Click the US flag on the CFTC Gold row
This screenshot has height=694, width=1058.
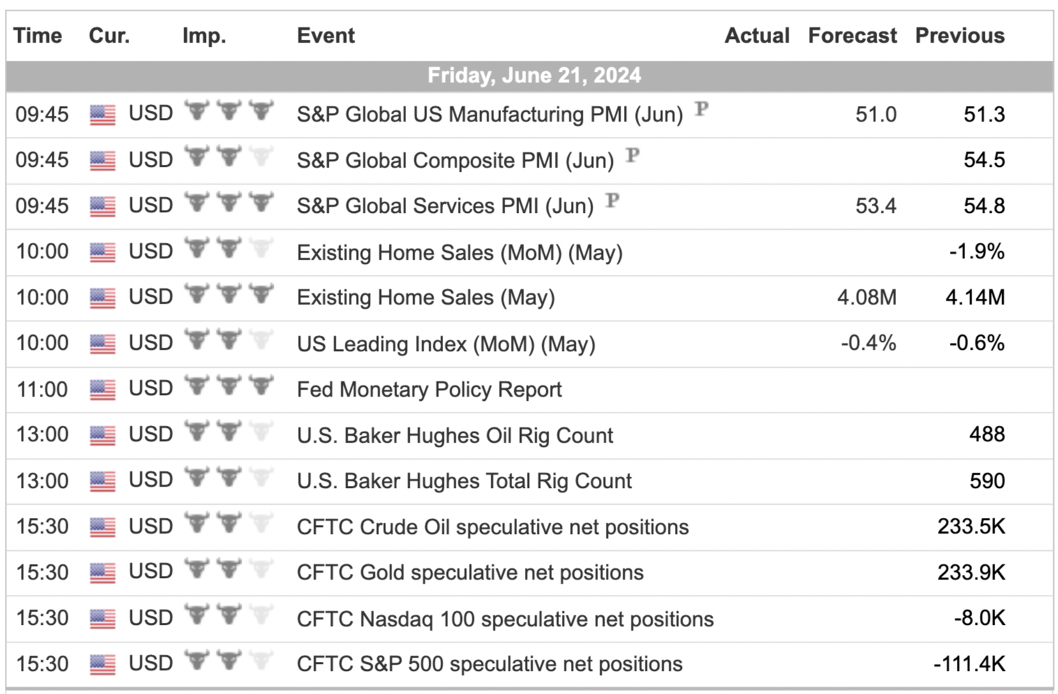103,573
